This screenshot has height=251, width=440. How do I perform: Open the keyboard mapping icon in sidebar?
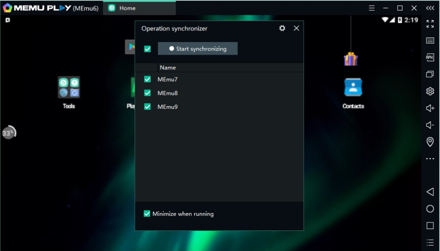(x=430, y=41)
